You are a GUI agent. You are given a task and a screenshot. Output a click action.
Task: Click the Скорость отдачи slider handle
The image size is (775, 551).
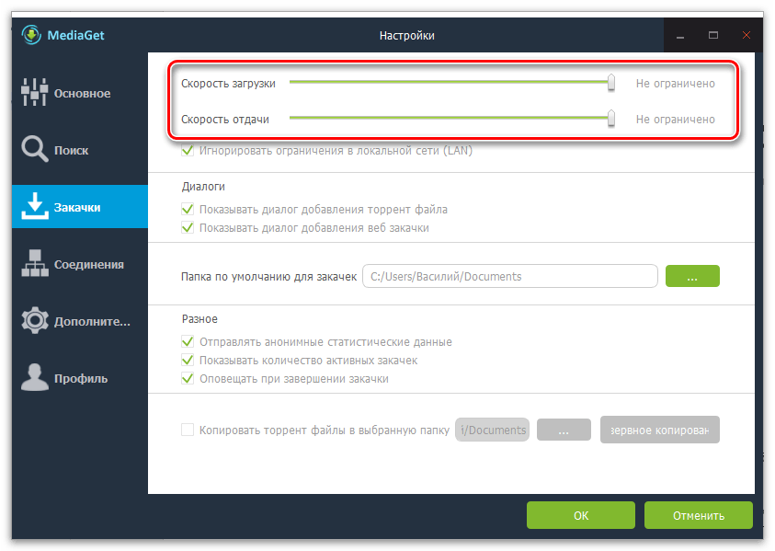pyautogui.click(x=611, y=119)
